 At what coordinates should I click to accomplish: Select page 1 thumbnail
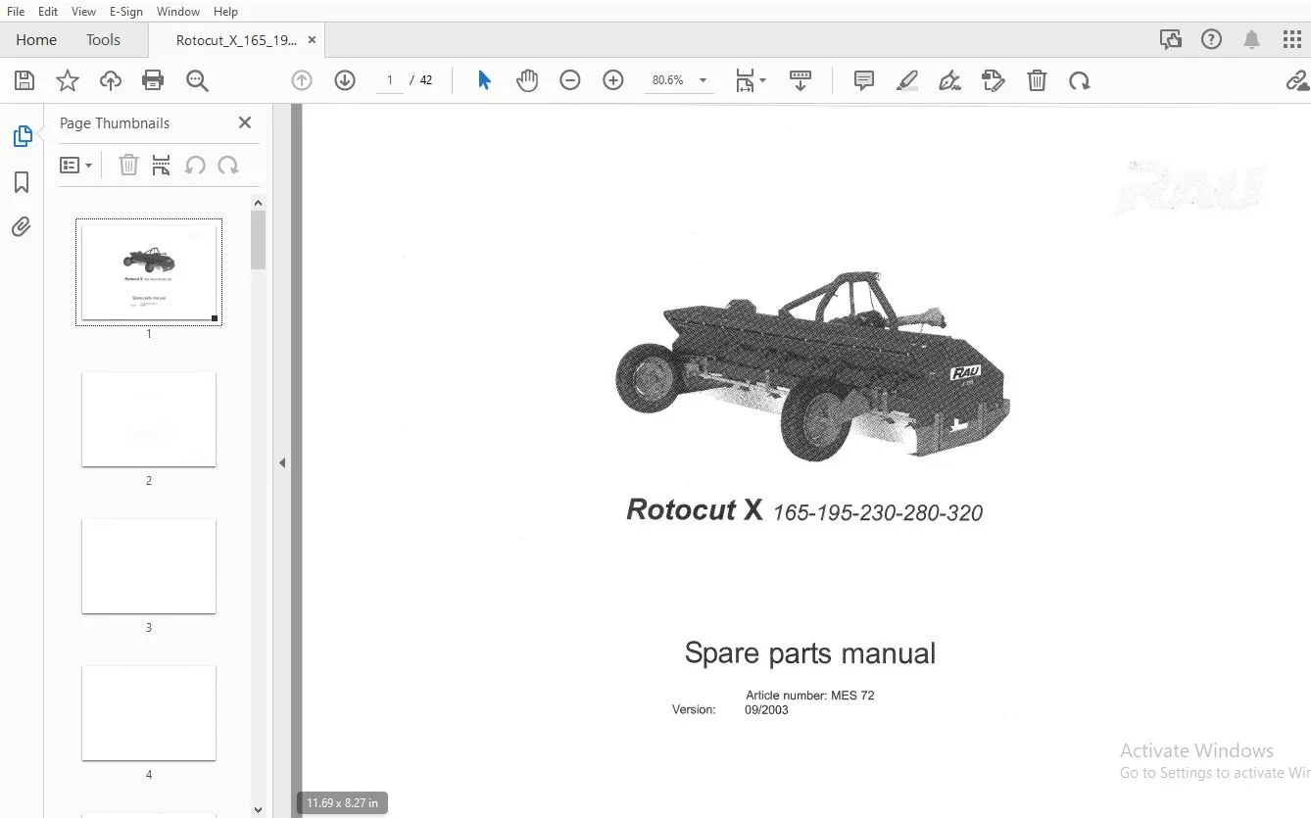tap(149, 271)
